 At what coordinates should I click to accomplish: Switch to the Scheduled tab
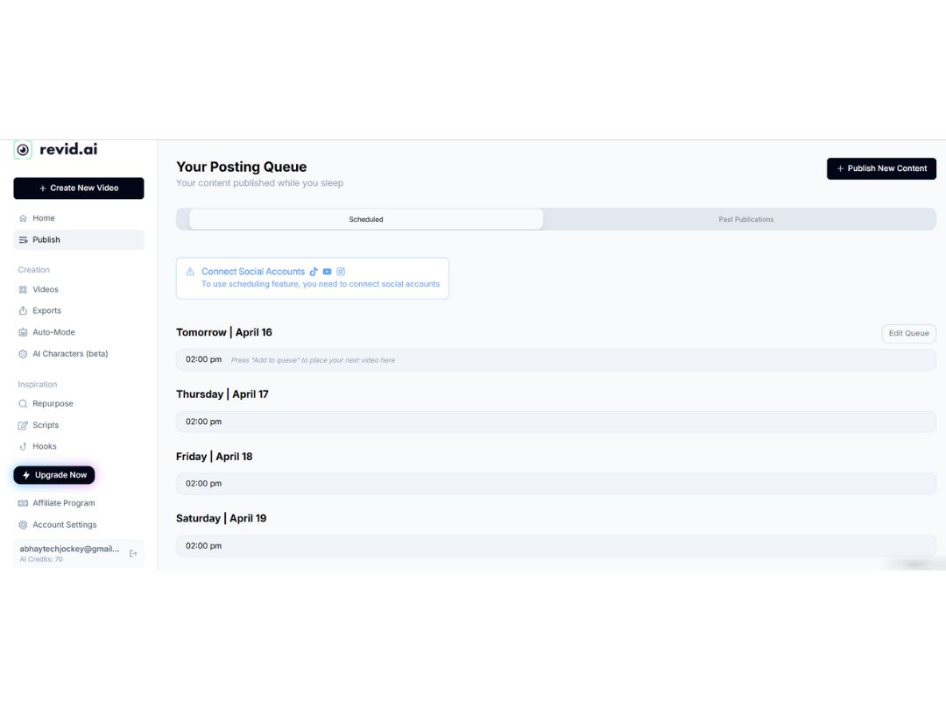point(366,219)
